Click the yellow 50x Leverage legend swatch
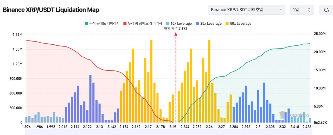The width and height of the screenshot is (333, 135). [227, 23]
